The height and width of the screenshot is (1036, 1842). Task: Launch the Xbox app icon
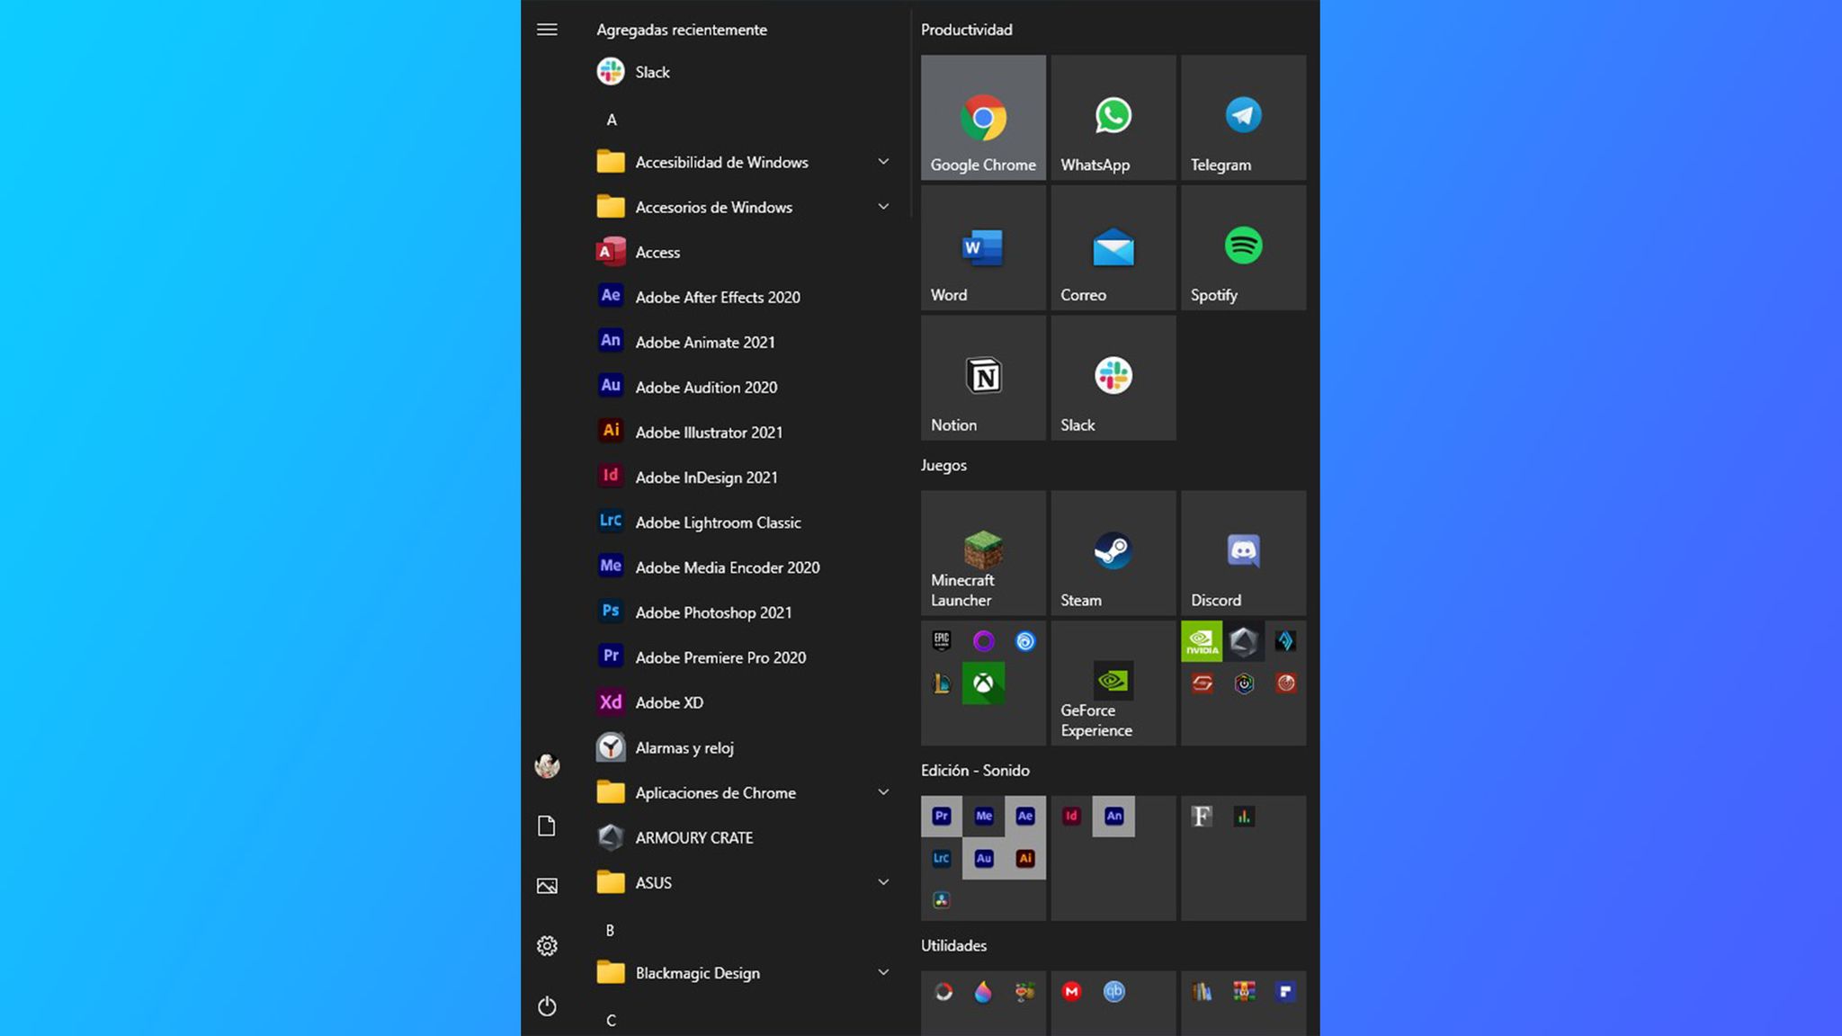point(982,683)
